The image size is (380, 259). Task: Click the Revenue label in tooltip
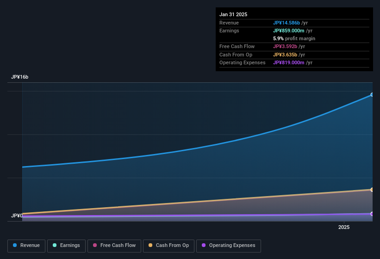(x=229, y=23)
